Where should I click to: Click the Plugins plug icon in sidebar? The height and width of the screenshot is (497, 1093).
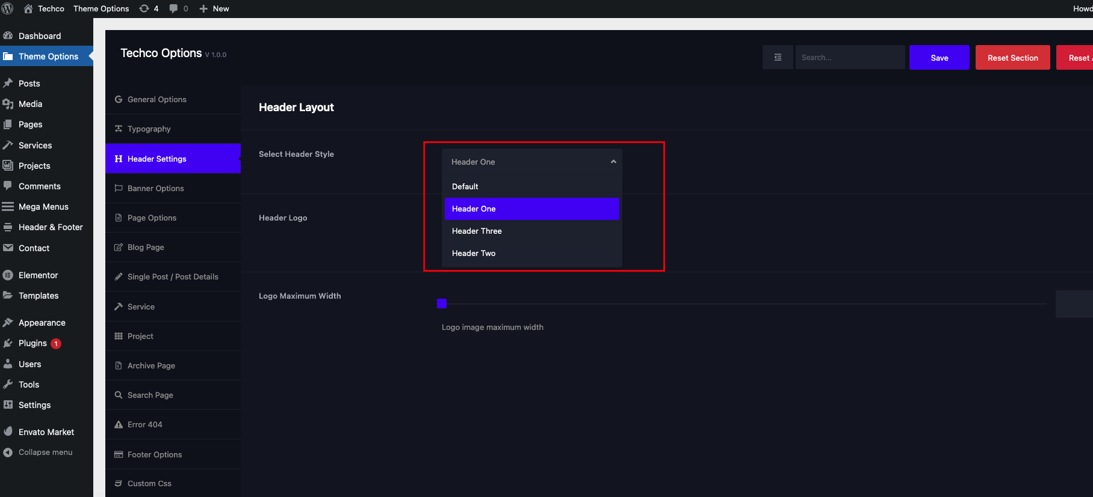8,343
